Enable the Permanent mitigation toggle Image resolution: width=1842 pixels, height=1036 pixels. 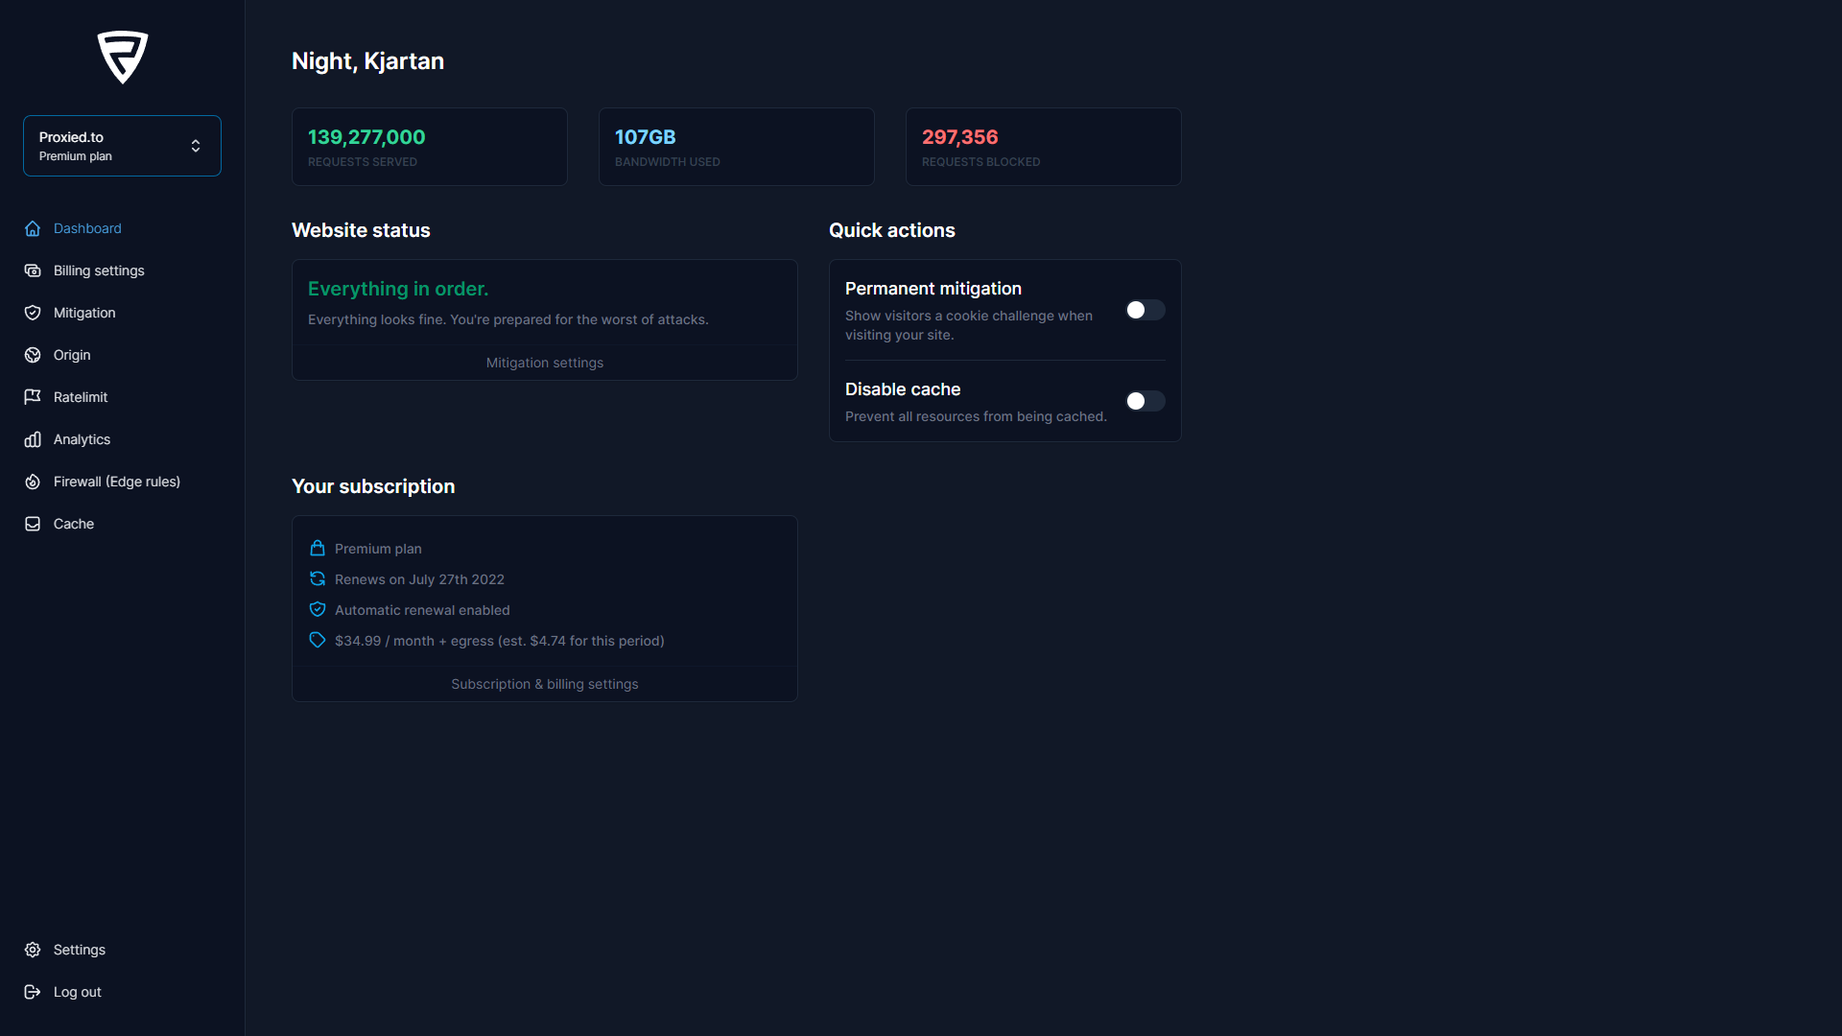pyautogui.click(x=1145, y=310)
